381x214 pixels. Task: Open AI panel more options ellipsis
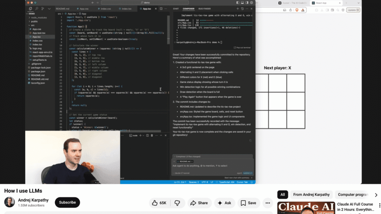tap(247, 9)
